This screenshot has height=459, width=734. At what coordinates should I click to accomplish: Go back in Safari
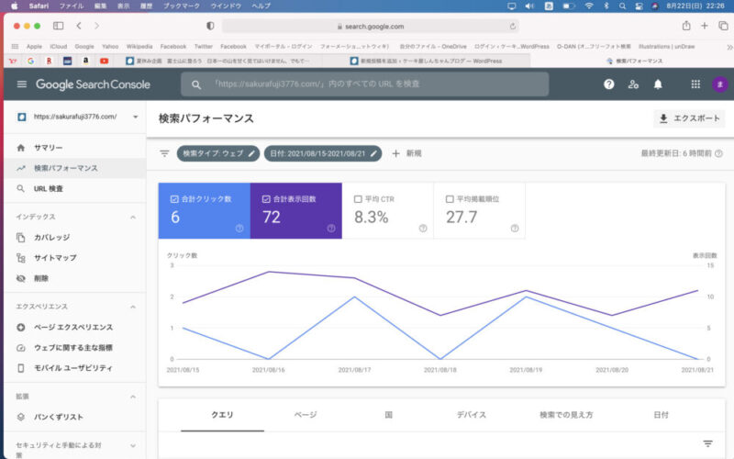(x=79, y=26)
